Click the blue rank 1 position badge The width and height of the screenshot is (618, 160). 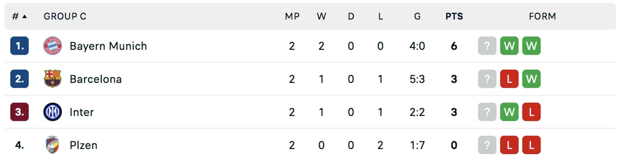pyautogui.click(x=19, y=46)
